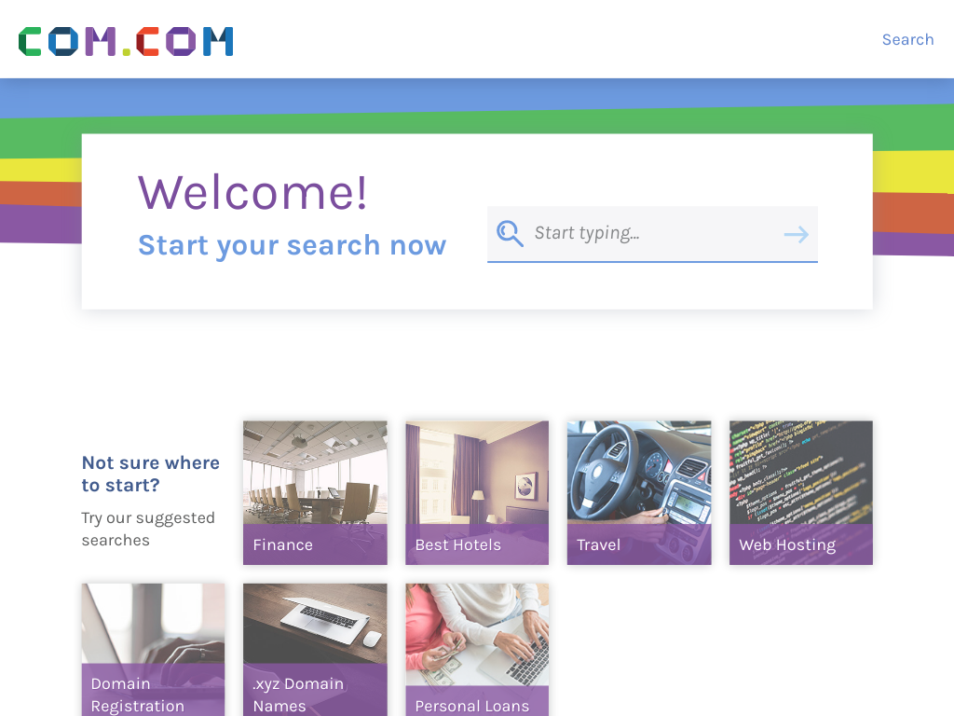Focus the Start typing search field

652,234
